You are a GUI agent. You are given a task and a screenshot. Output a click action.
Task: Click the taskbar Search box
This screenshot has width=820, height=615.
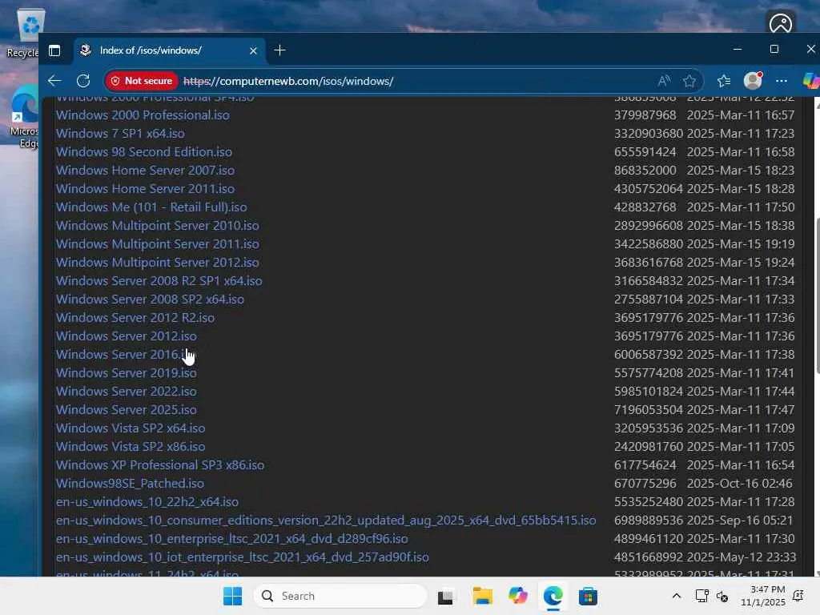tap(340, 596)
